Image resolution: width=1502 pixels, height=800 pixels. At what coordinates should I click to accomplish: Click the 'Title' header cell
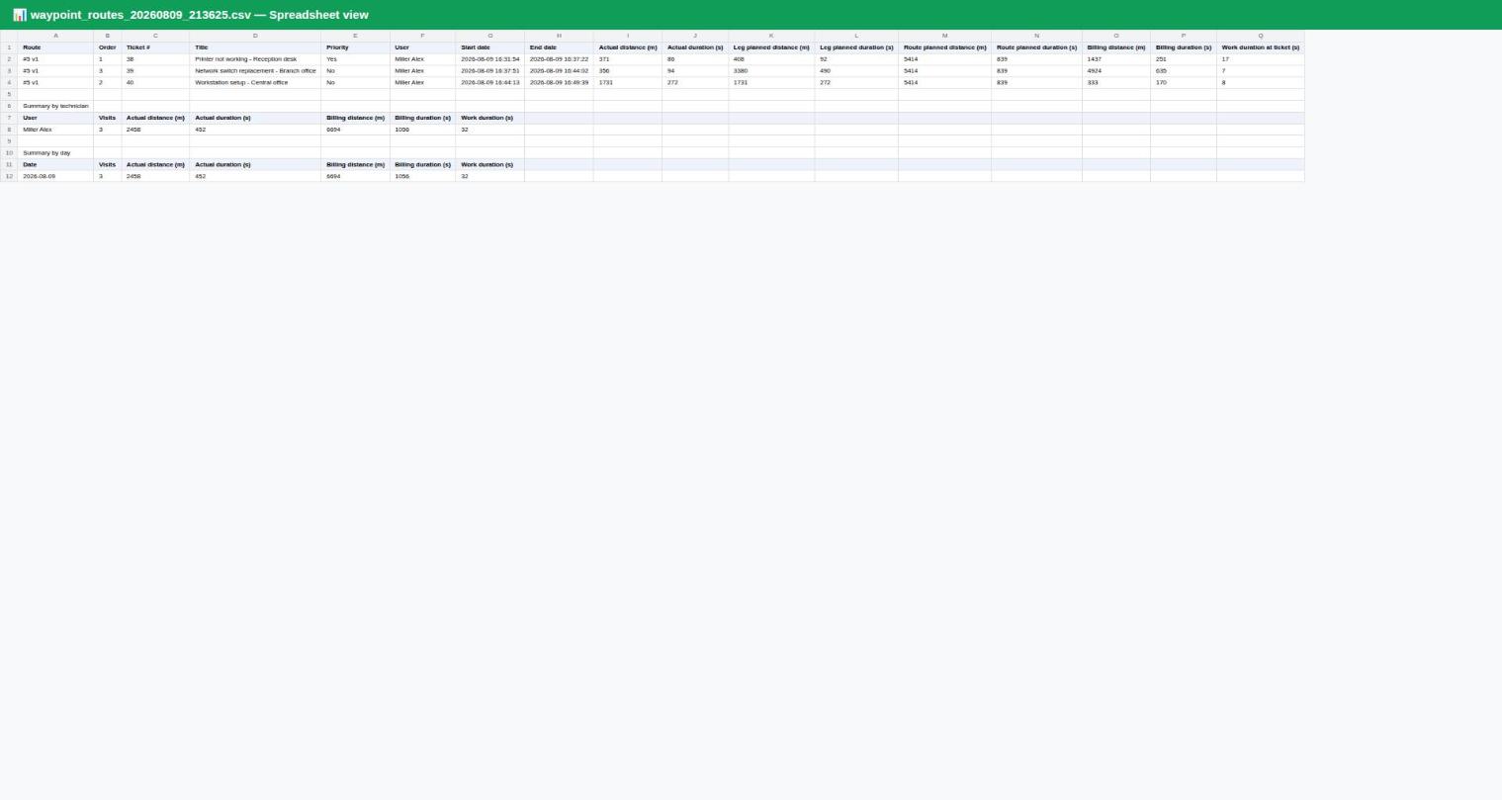pos(255,47)
